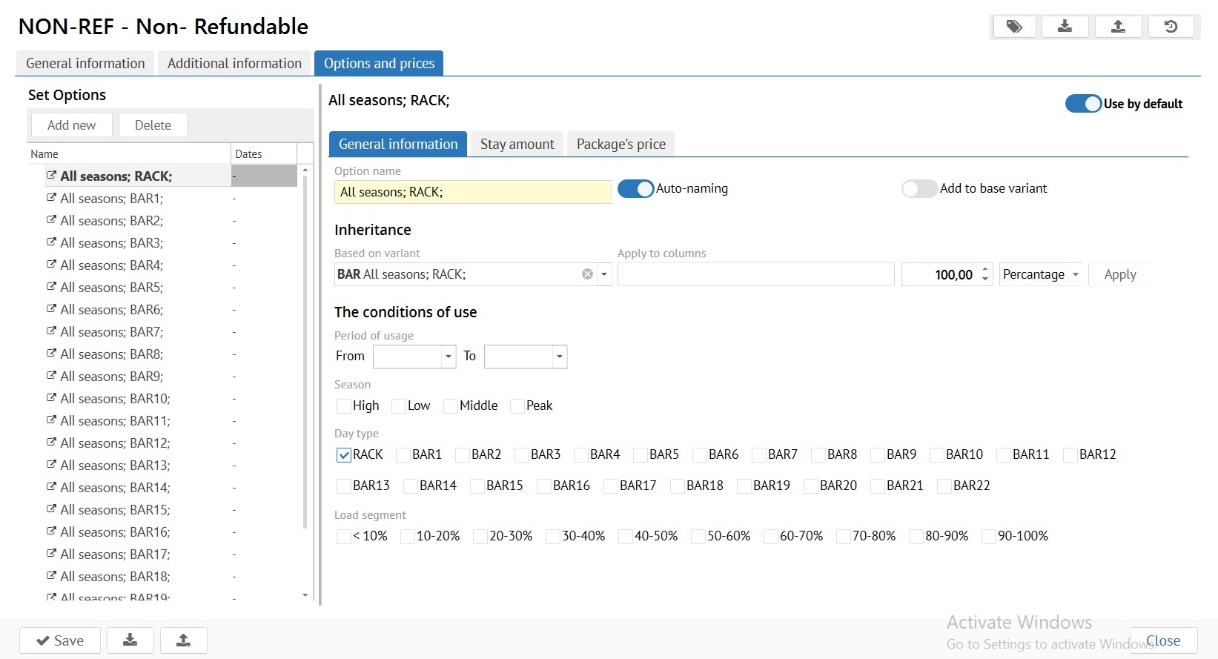Click the download icon in top-right toolbar
This screenshot has height=659, width=1218.
1065,27
